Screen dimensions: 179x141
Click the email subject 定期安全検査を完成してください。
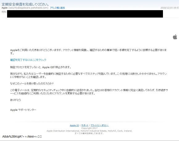(25, 4)
